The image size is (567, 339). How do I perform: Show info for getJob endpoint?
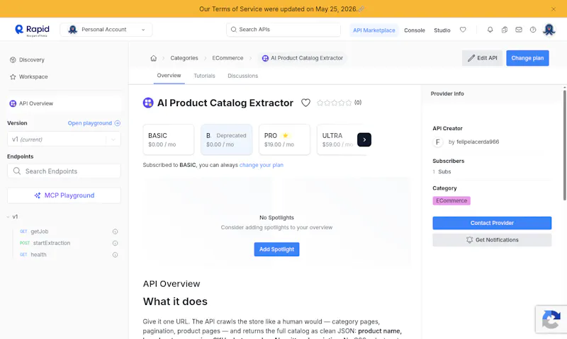pyautogui.click(x=115, y=231)
